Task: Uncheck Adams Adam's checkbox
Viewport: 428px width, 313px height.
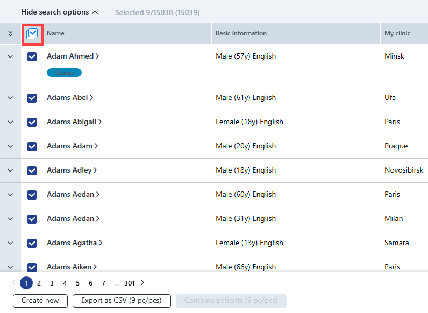Action: click(32, 146)
